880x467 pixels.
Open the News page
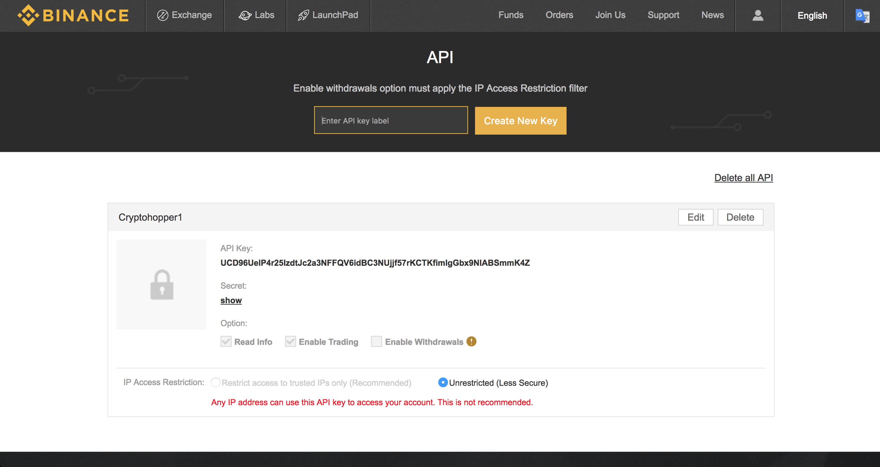coord(713,15)
